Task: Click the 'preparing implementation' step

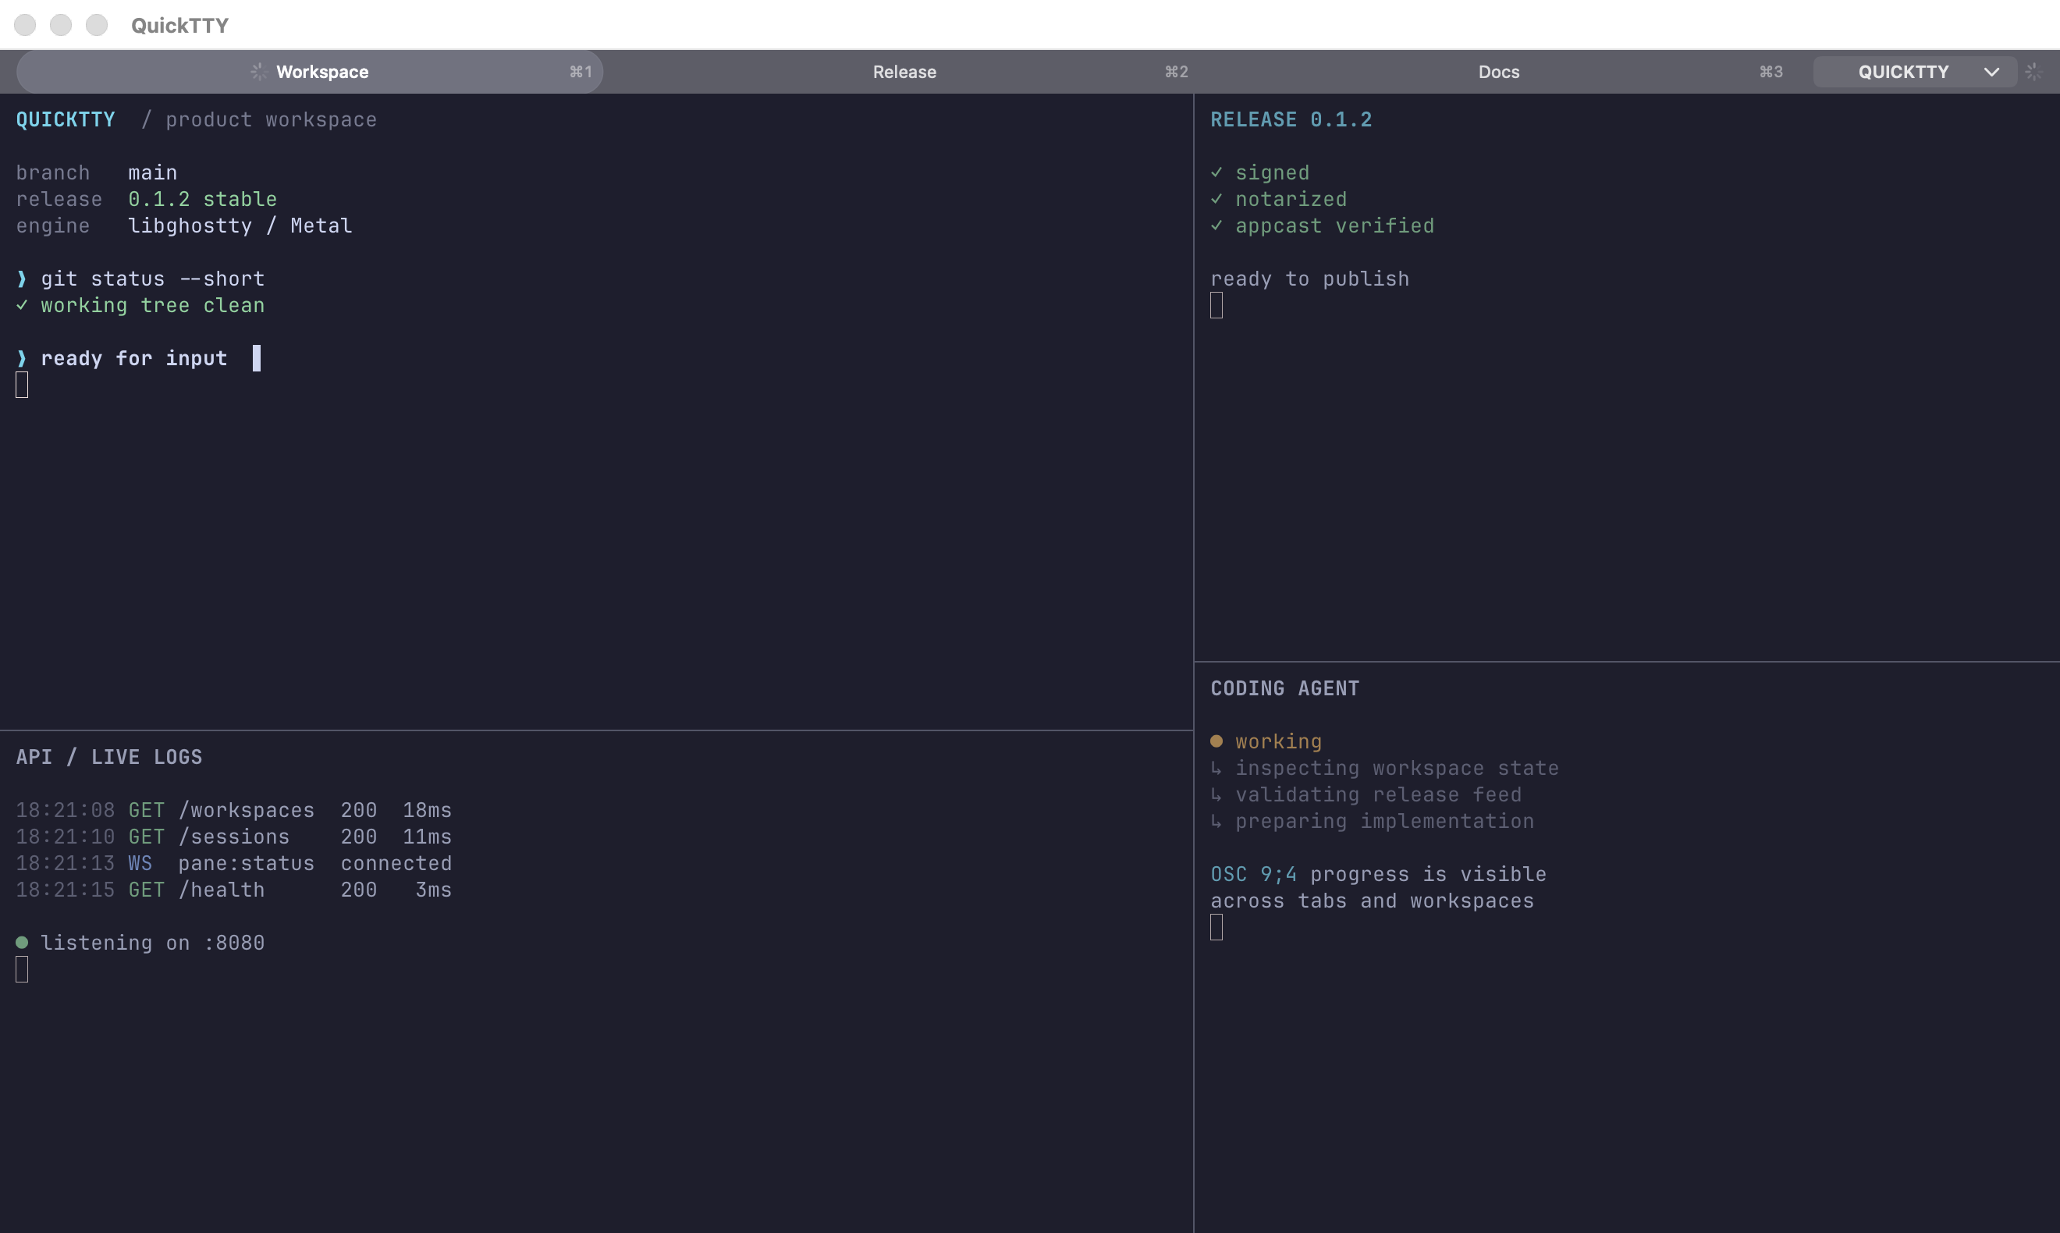Action: click(1385, 821)
